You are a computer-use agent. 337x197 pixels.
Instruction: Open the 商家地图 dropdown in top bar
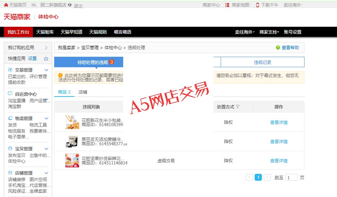pyautogui.click(x=241, y=5)
